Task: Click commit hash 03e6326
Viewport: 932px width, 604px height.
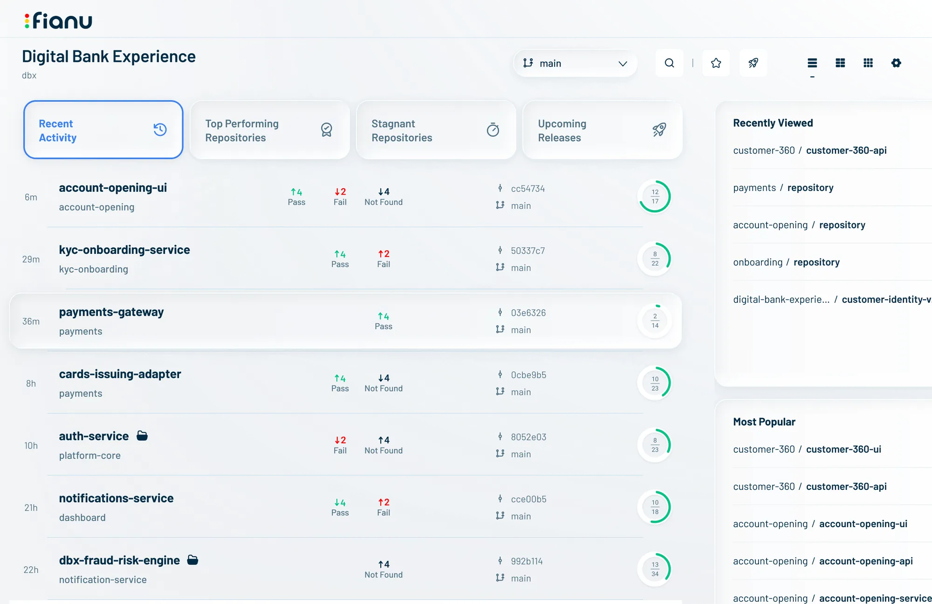Action: pyautogui.click(x=528, y=313)
